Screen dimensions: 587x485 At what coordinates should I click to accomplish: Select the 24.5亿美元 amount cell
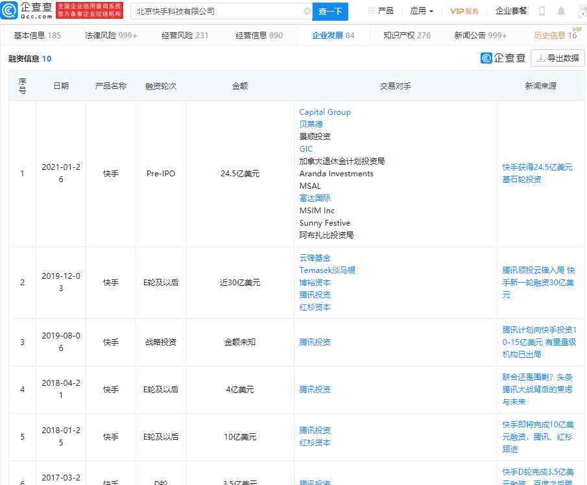240,174
